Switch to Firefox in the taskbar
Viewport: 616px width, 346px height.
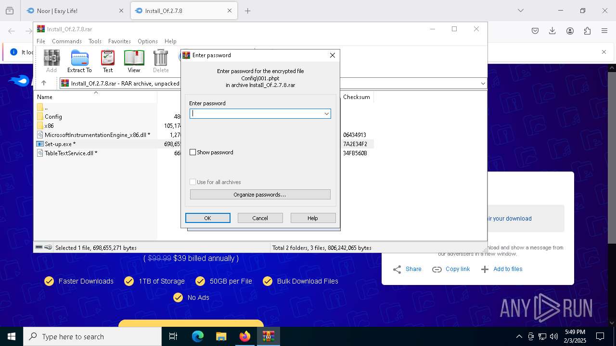coord(245,336)
